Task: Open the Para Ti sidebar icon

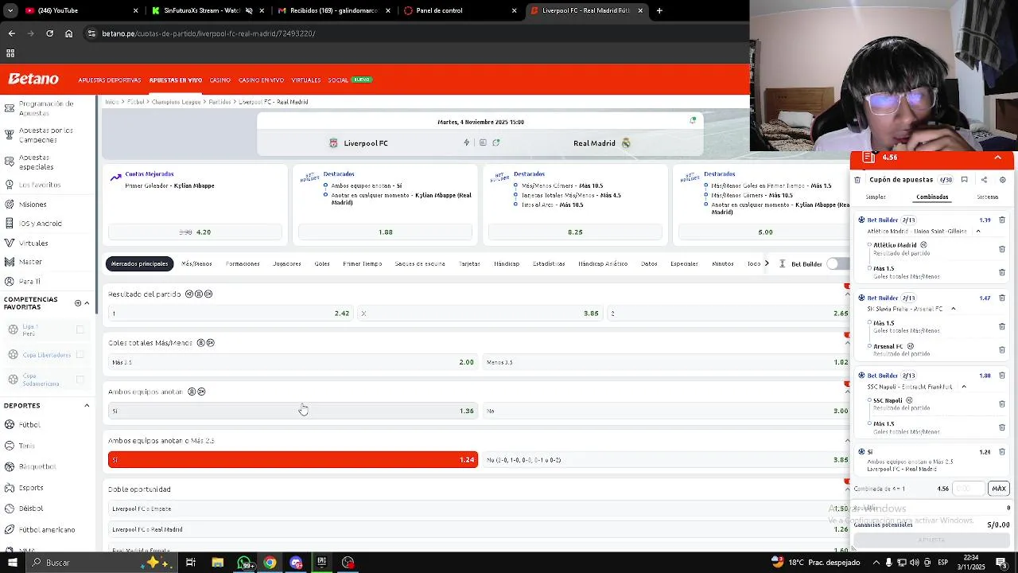Action: click(x=10, y=281)
